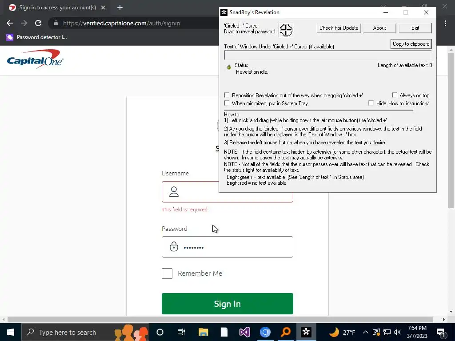Close the SnadBoy's Revelation window
Image resolution: width=455 pixels, height=341 pixels.
426,12
